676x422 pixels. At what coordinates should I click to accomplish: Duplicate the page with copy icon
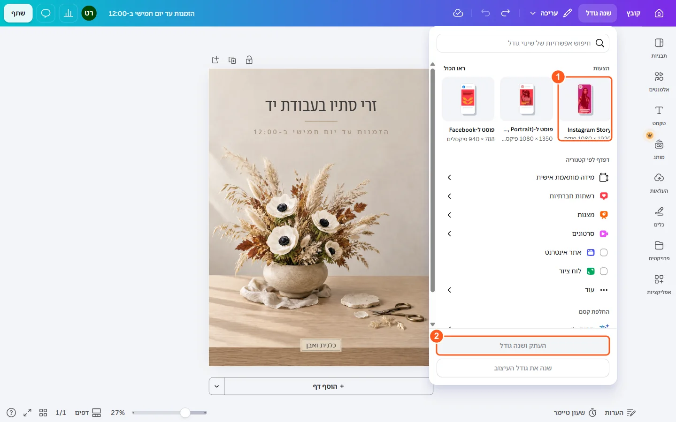pos(232,60)
